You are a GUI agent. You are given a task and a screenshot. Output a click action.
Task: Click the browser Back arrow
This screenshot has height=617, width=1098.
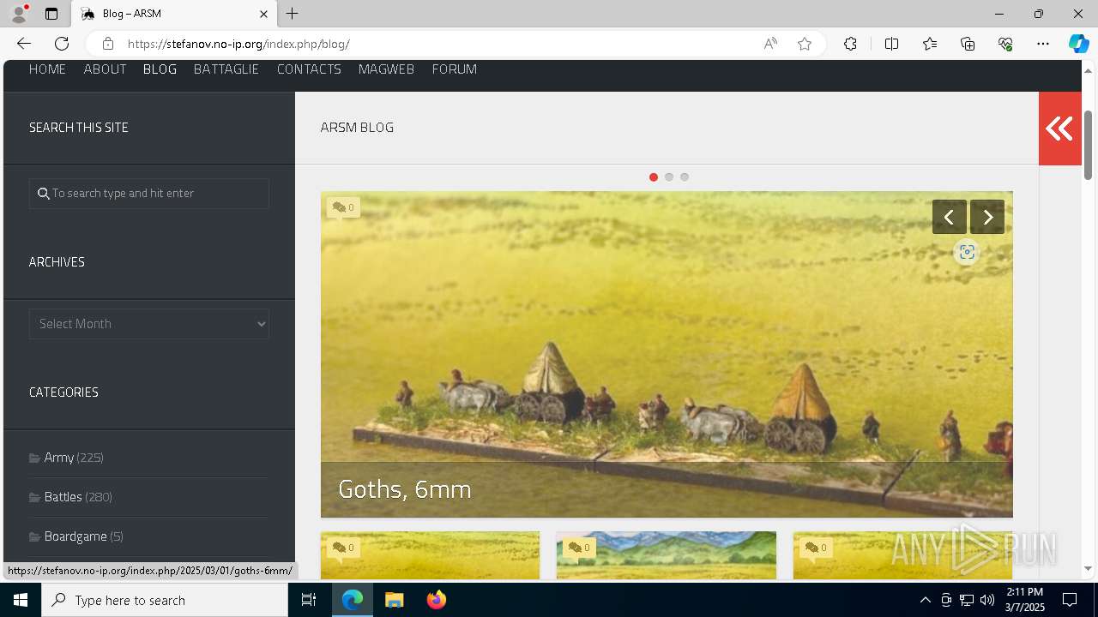[24, 44]
